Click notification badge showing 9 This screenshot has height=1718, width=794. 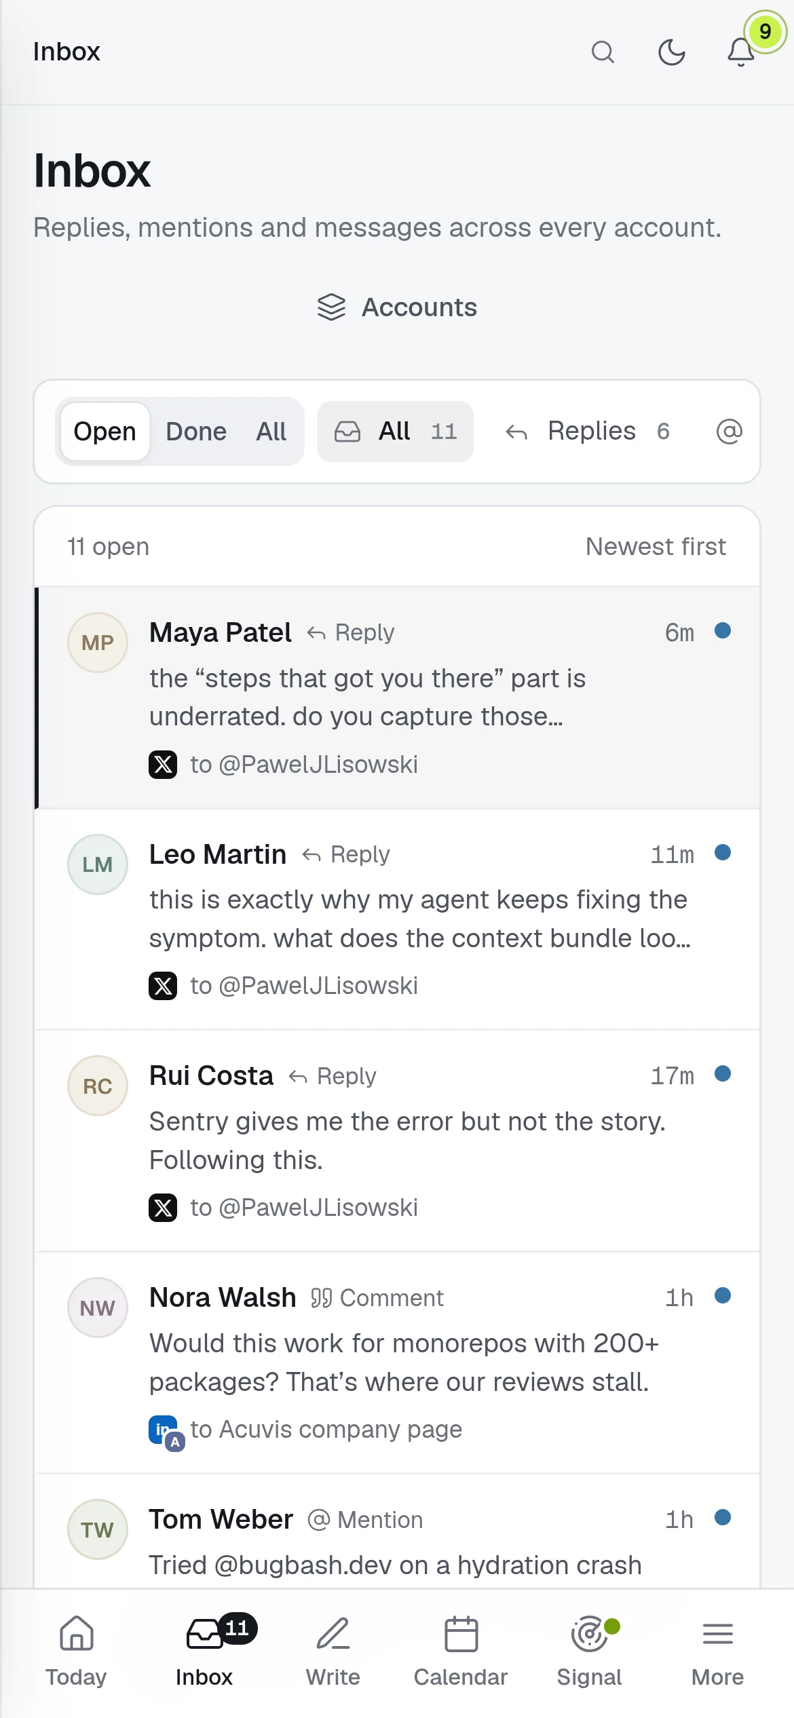tap(765, 31)
